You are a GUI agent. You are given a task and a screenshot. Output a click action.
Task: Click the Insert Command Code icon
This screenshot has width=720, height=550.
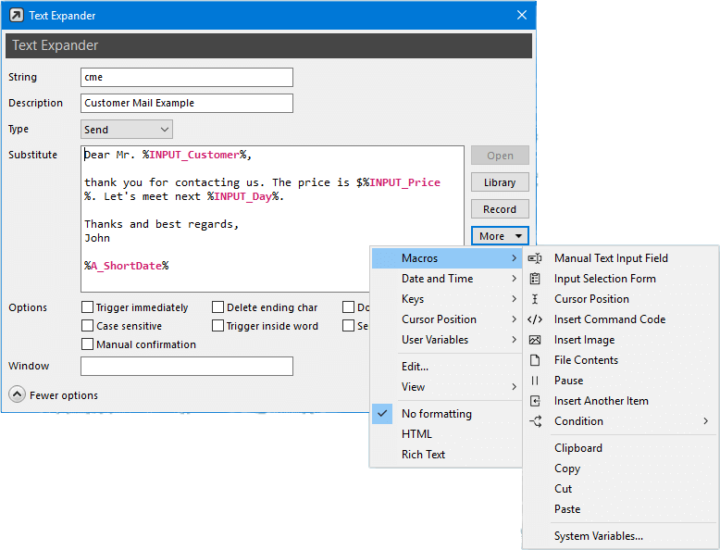[535, 319]
